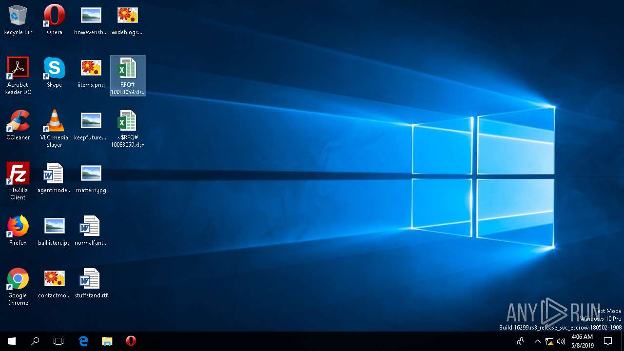Select the Skype desktop shortcut

54,73
